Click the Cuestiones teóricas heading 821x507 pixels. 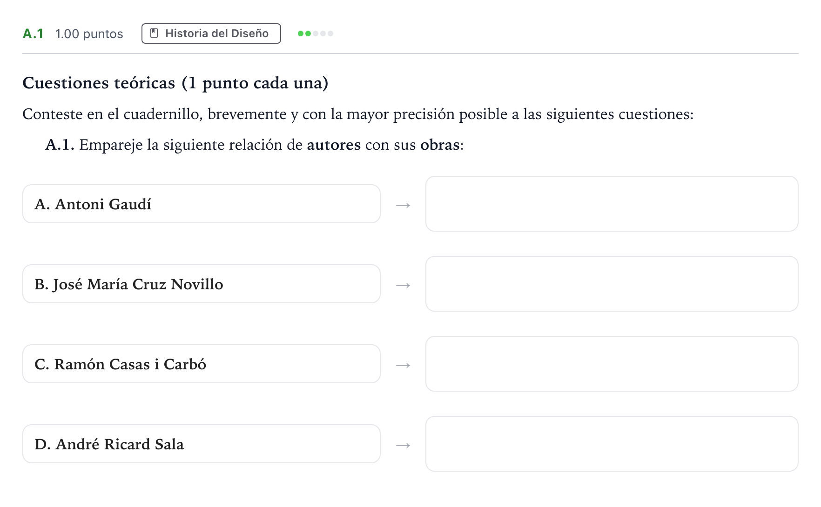tap(175, 83)
